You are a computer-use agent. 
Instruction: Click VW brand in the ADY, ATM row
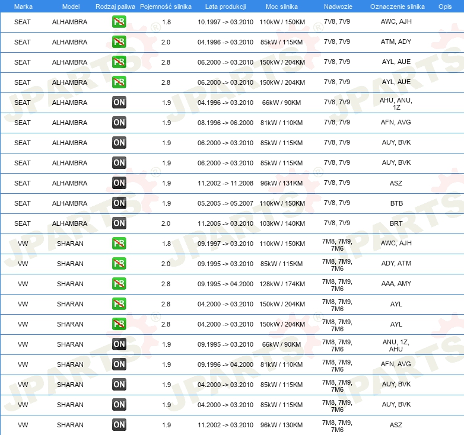point(23,264)
